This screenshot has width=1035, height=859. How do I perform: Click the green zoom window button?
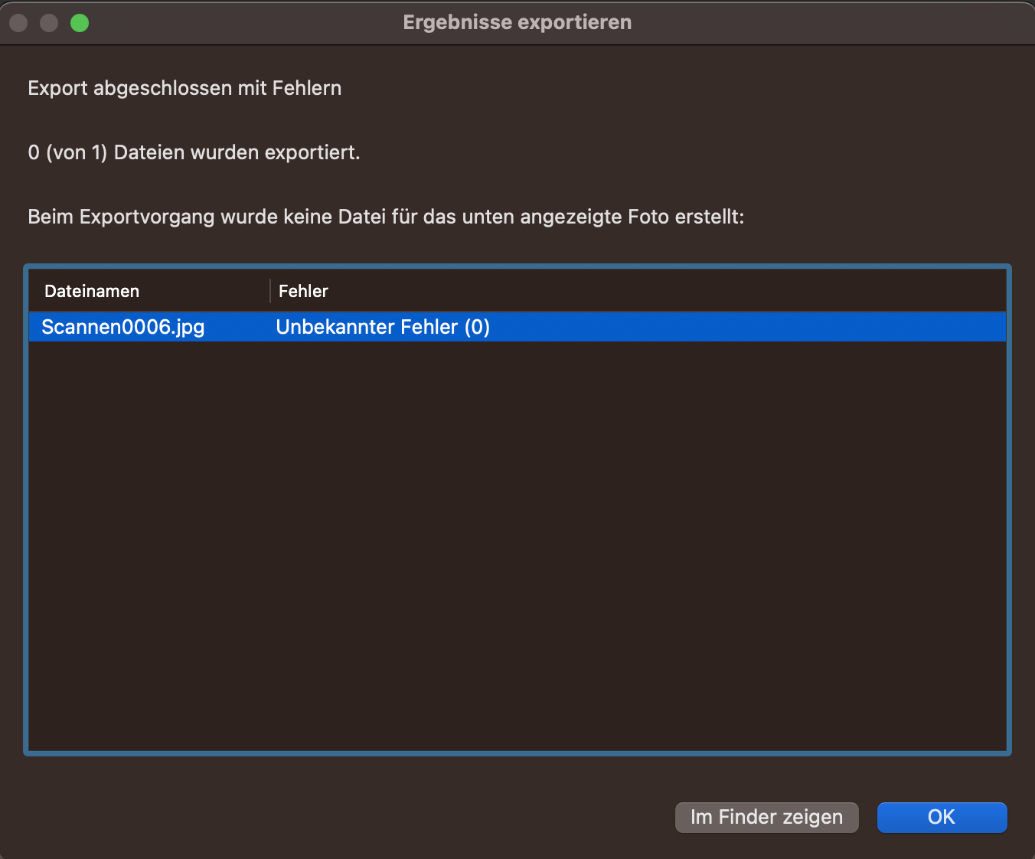click(80, 23)
